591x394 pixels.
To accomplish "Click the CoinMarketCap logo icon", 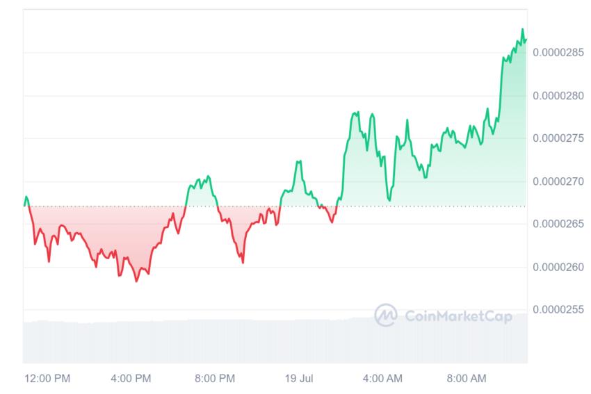I will (386, 315).
